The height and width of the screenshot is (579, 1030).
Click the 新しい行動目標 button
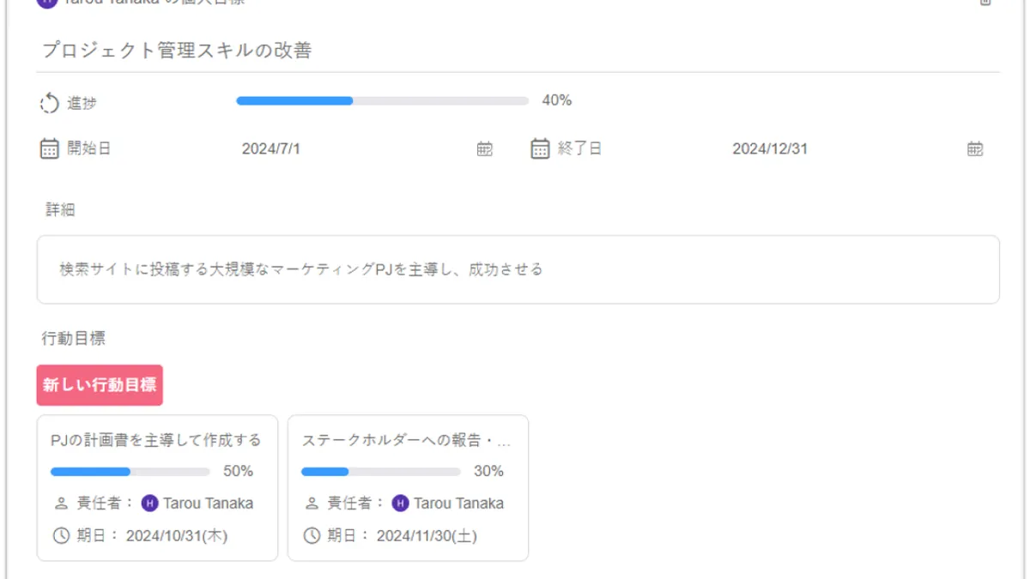pos(100,385)
